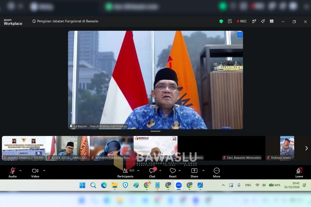Select the KASEK SULSEL_AWALUDD participant thumbnail
311x207 pixels.
tap(68, 148)
